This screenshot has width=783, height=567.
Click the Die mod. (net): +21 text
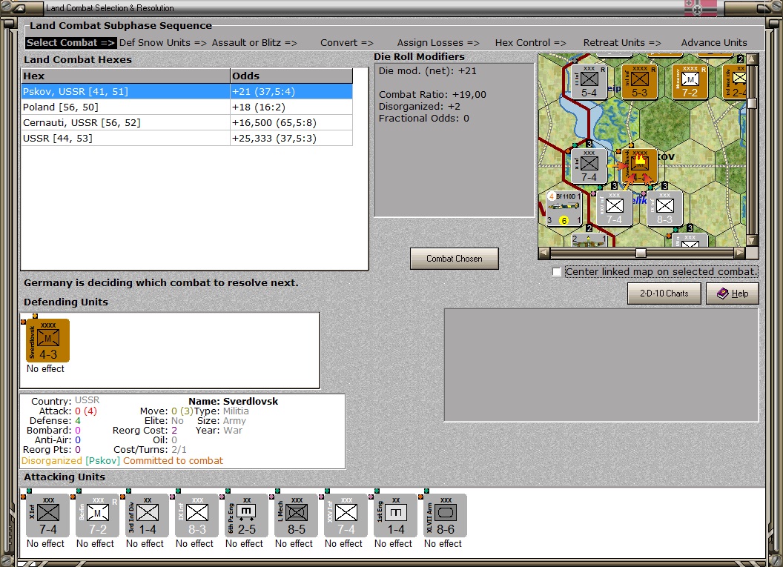(x=427, y=71)
